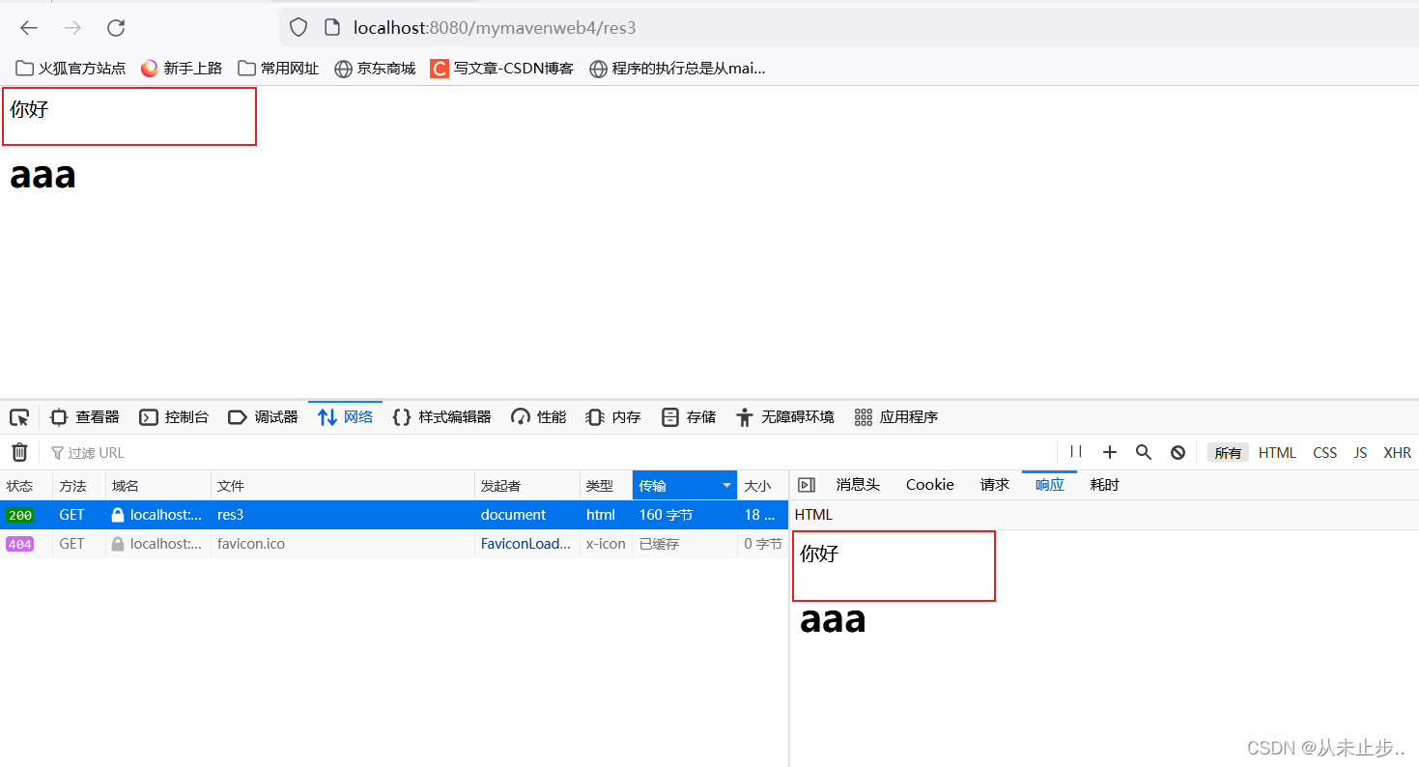Go back to the previous page
The width and height of the screenshot is (1419, 767).
[x=29, y=28]
